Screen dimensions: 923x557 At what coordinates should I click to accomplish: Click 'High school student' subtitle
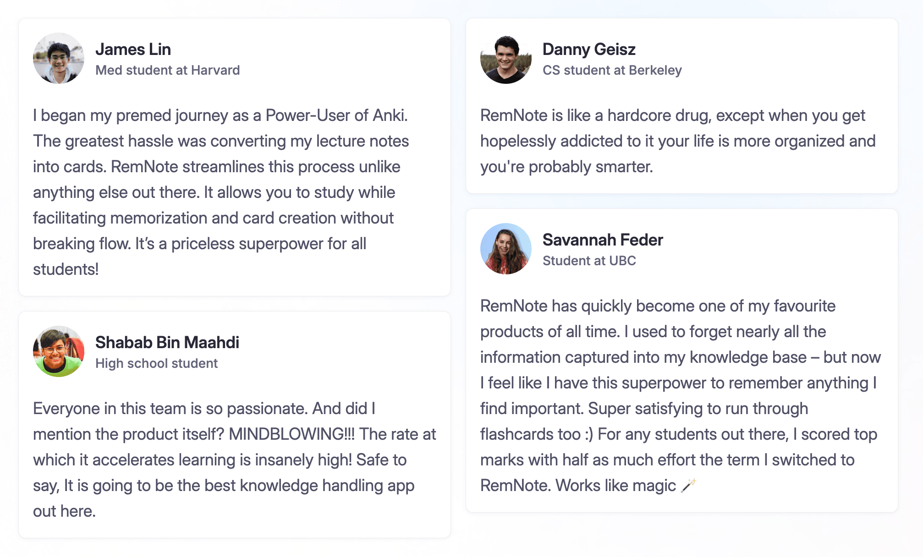tap(156, 363)
